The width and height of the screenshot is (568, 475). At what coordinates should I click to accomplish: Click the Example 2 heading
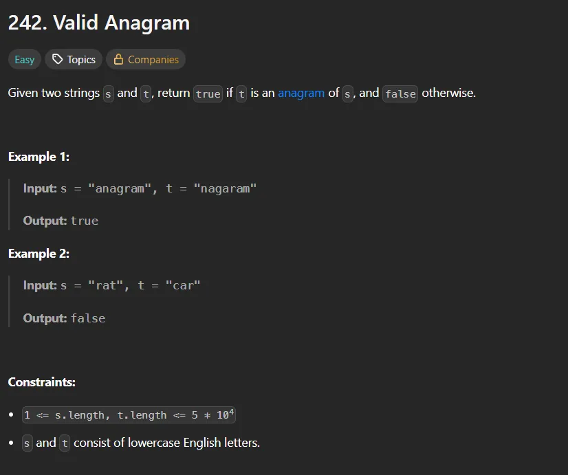(x=39, y=254)
